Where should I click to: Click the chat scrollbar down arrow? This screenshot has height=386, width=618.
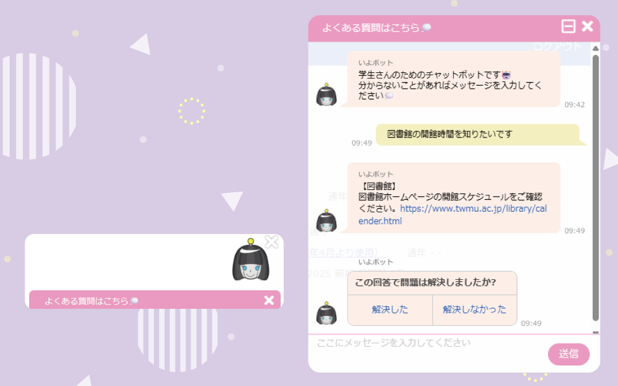596,332
